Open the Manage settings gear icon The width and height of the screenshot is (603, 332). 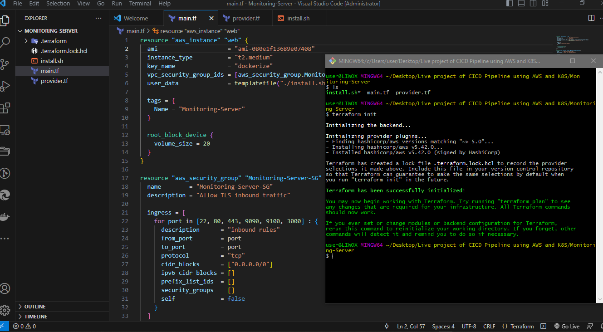(5, 310)
